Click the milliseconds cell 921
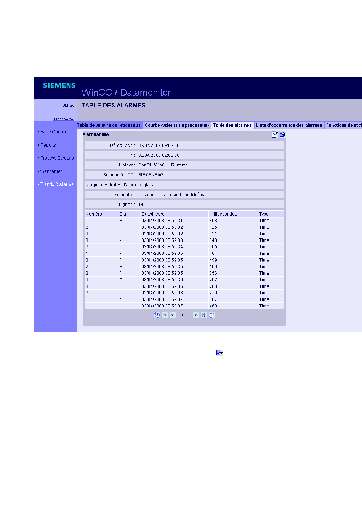The width and height of the screenshot is (362, 512). [x=213, y=234]
